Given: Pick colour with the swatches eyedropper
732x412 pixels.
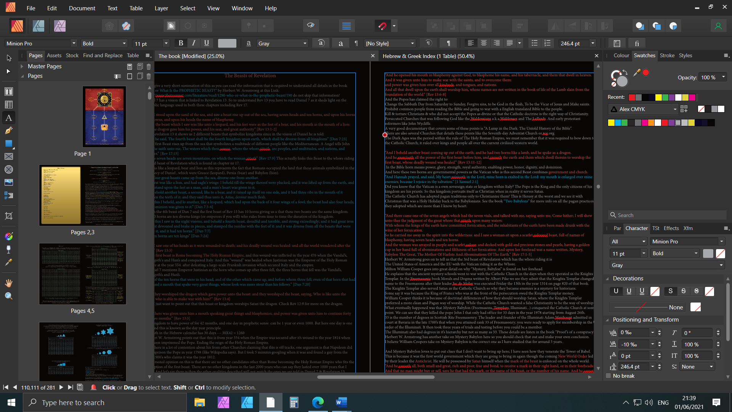Looking at the screenshot, I should (x=636, y=72).
